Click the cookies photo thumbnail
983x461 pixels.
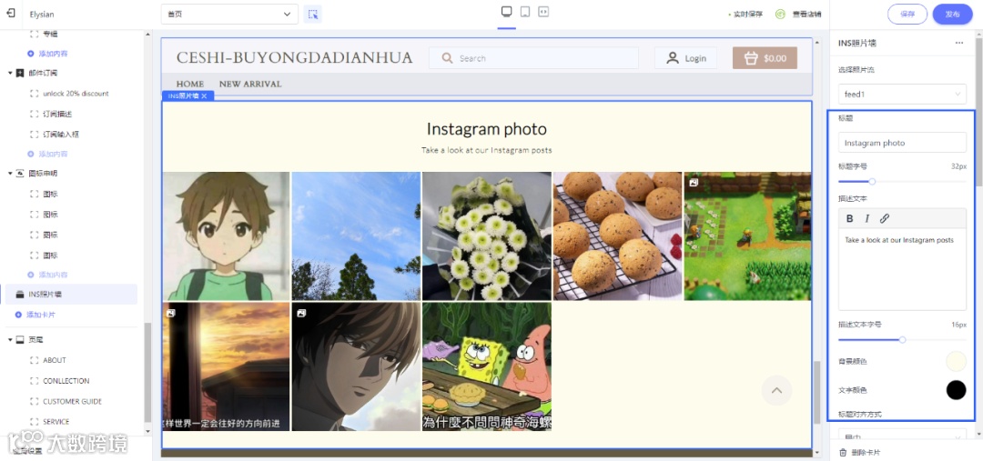pos(617,236)
